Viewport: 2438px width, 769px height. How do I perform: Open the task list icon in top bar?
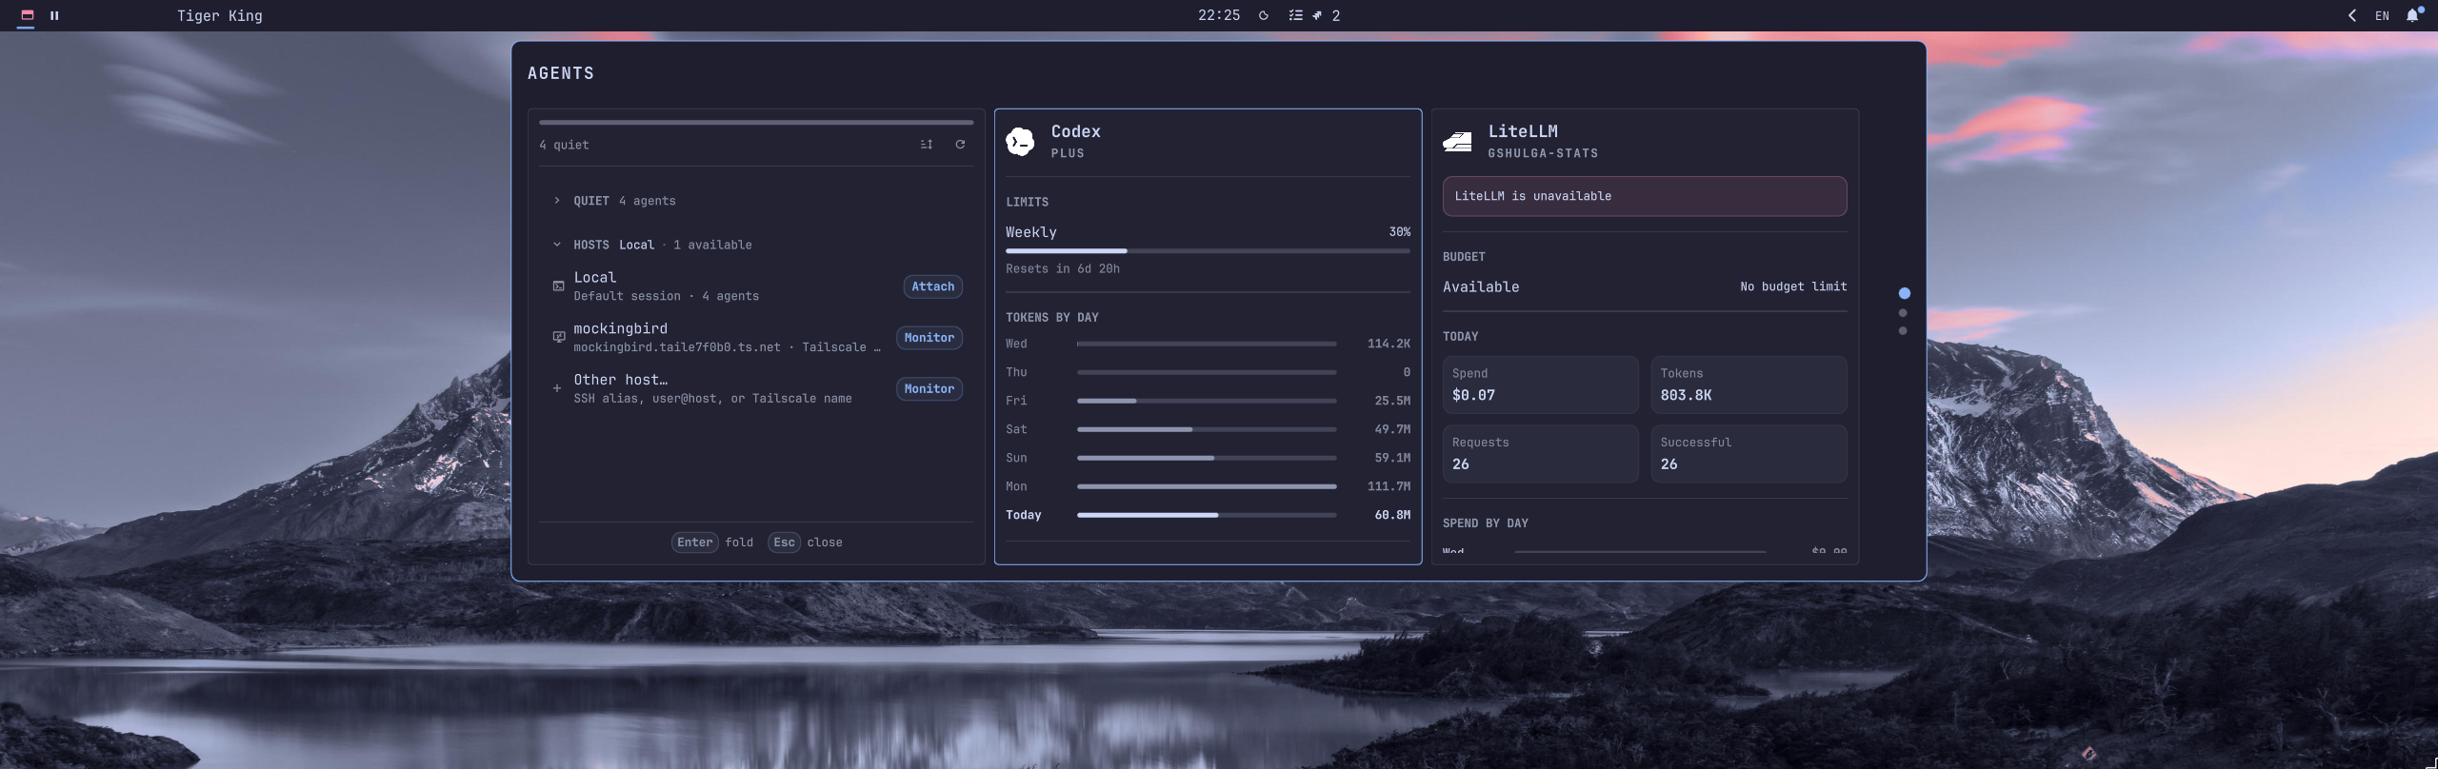(x=1295, y=15)
